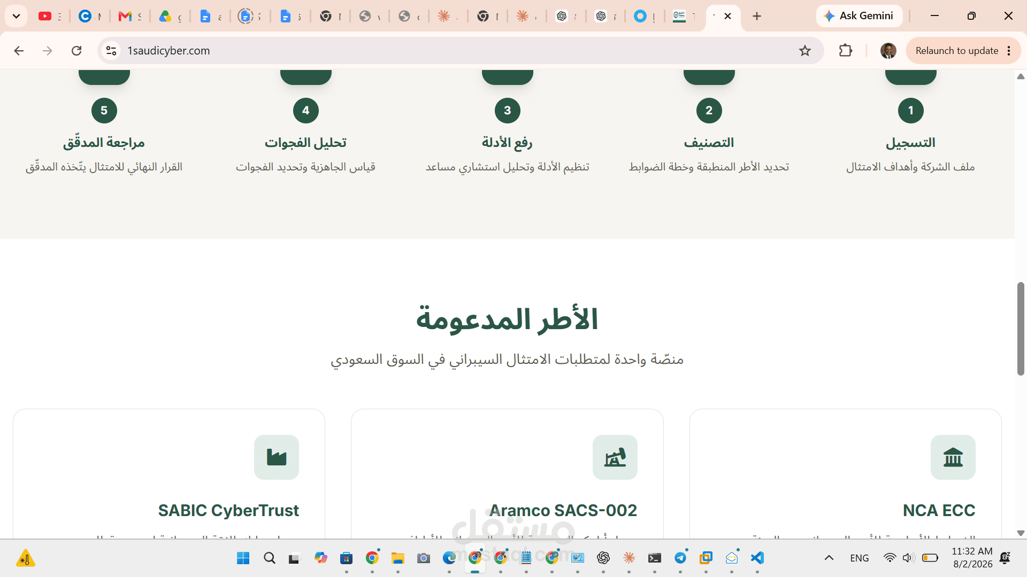Click Relaunch to update
Viewport: 1027px width, 577px height.
click(956, 51)
